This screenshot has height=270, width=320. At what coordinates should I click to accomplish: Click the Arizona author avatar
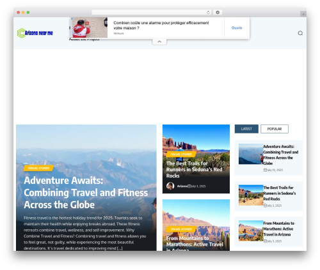point(170,186)
